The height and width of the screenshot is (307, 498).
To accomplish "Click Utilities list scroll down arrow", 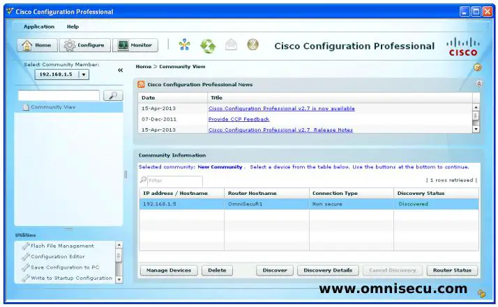I will (x=119, y=280).
